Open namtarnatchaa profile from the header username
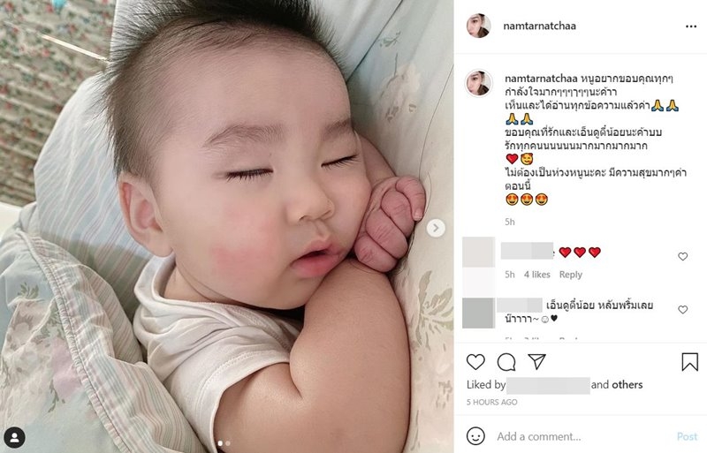 tap(539, 26)
